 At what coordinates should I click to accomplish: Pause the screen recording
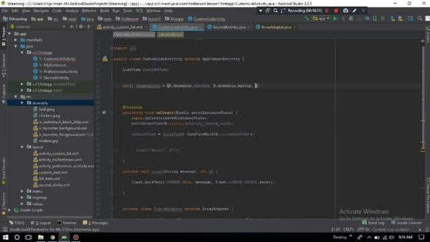(x=327, y=11)
